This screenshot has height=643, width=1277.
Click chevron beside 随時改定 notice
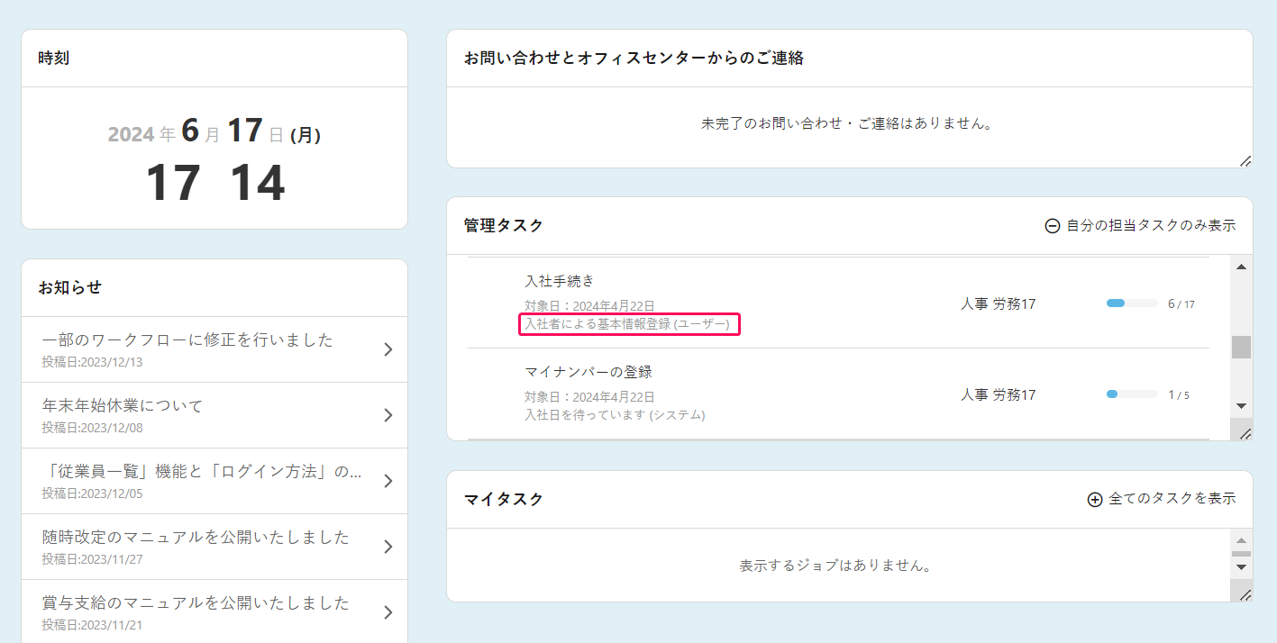coord(388,547)
